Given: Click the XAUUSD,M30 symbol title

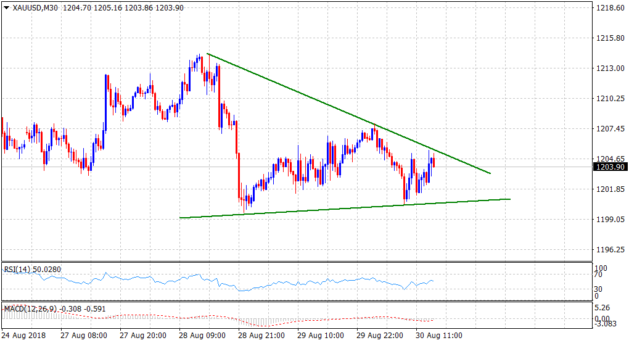Looking at the screenshot, I should pos(34,7).
